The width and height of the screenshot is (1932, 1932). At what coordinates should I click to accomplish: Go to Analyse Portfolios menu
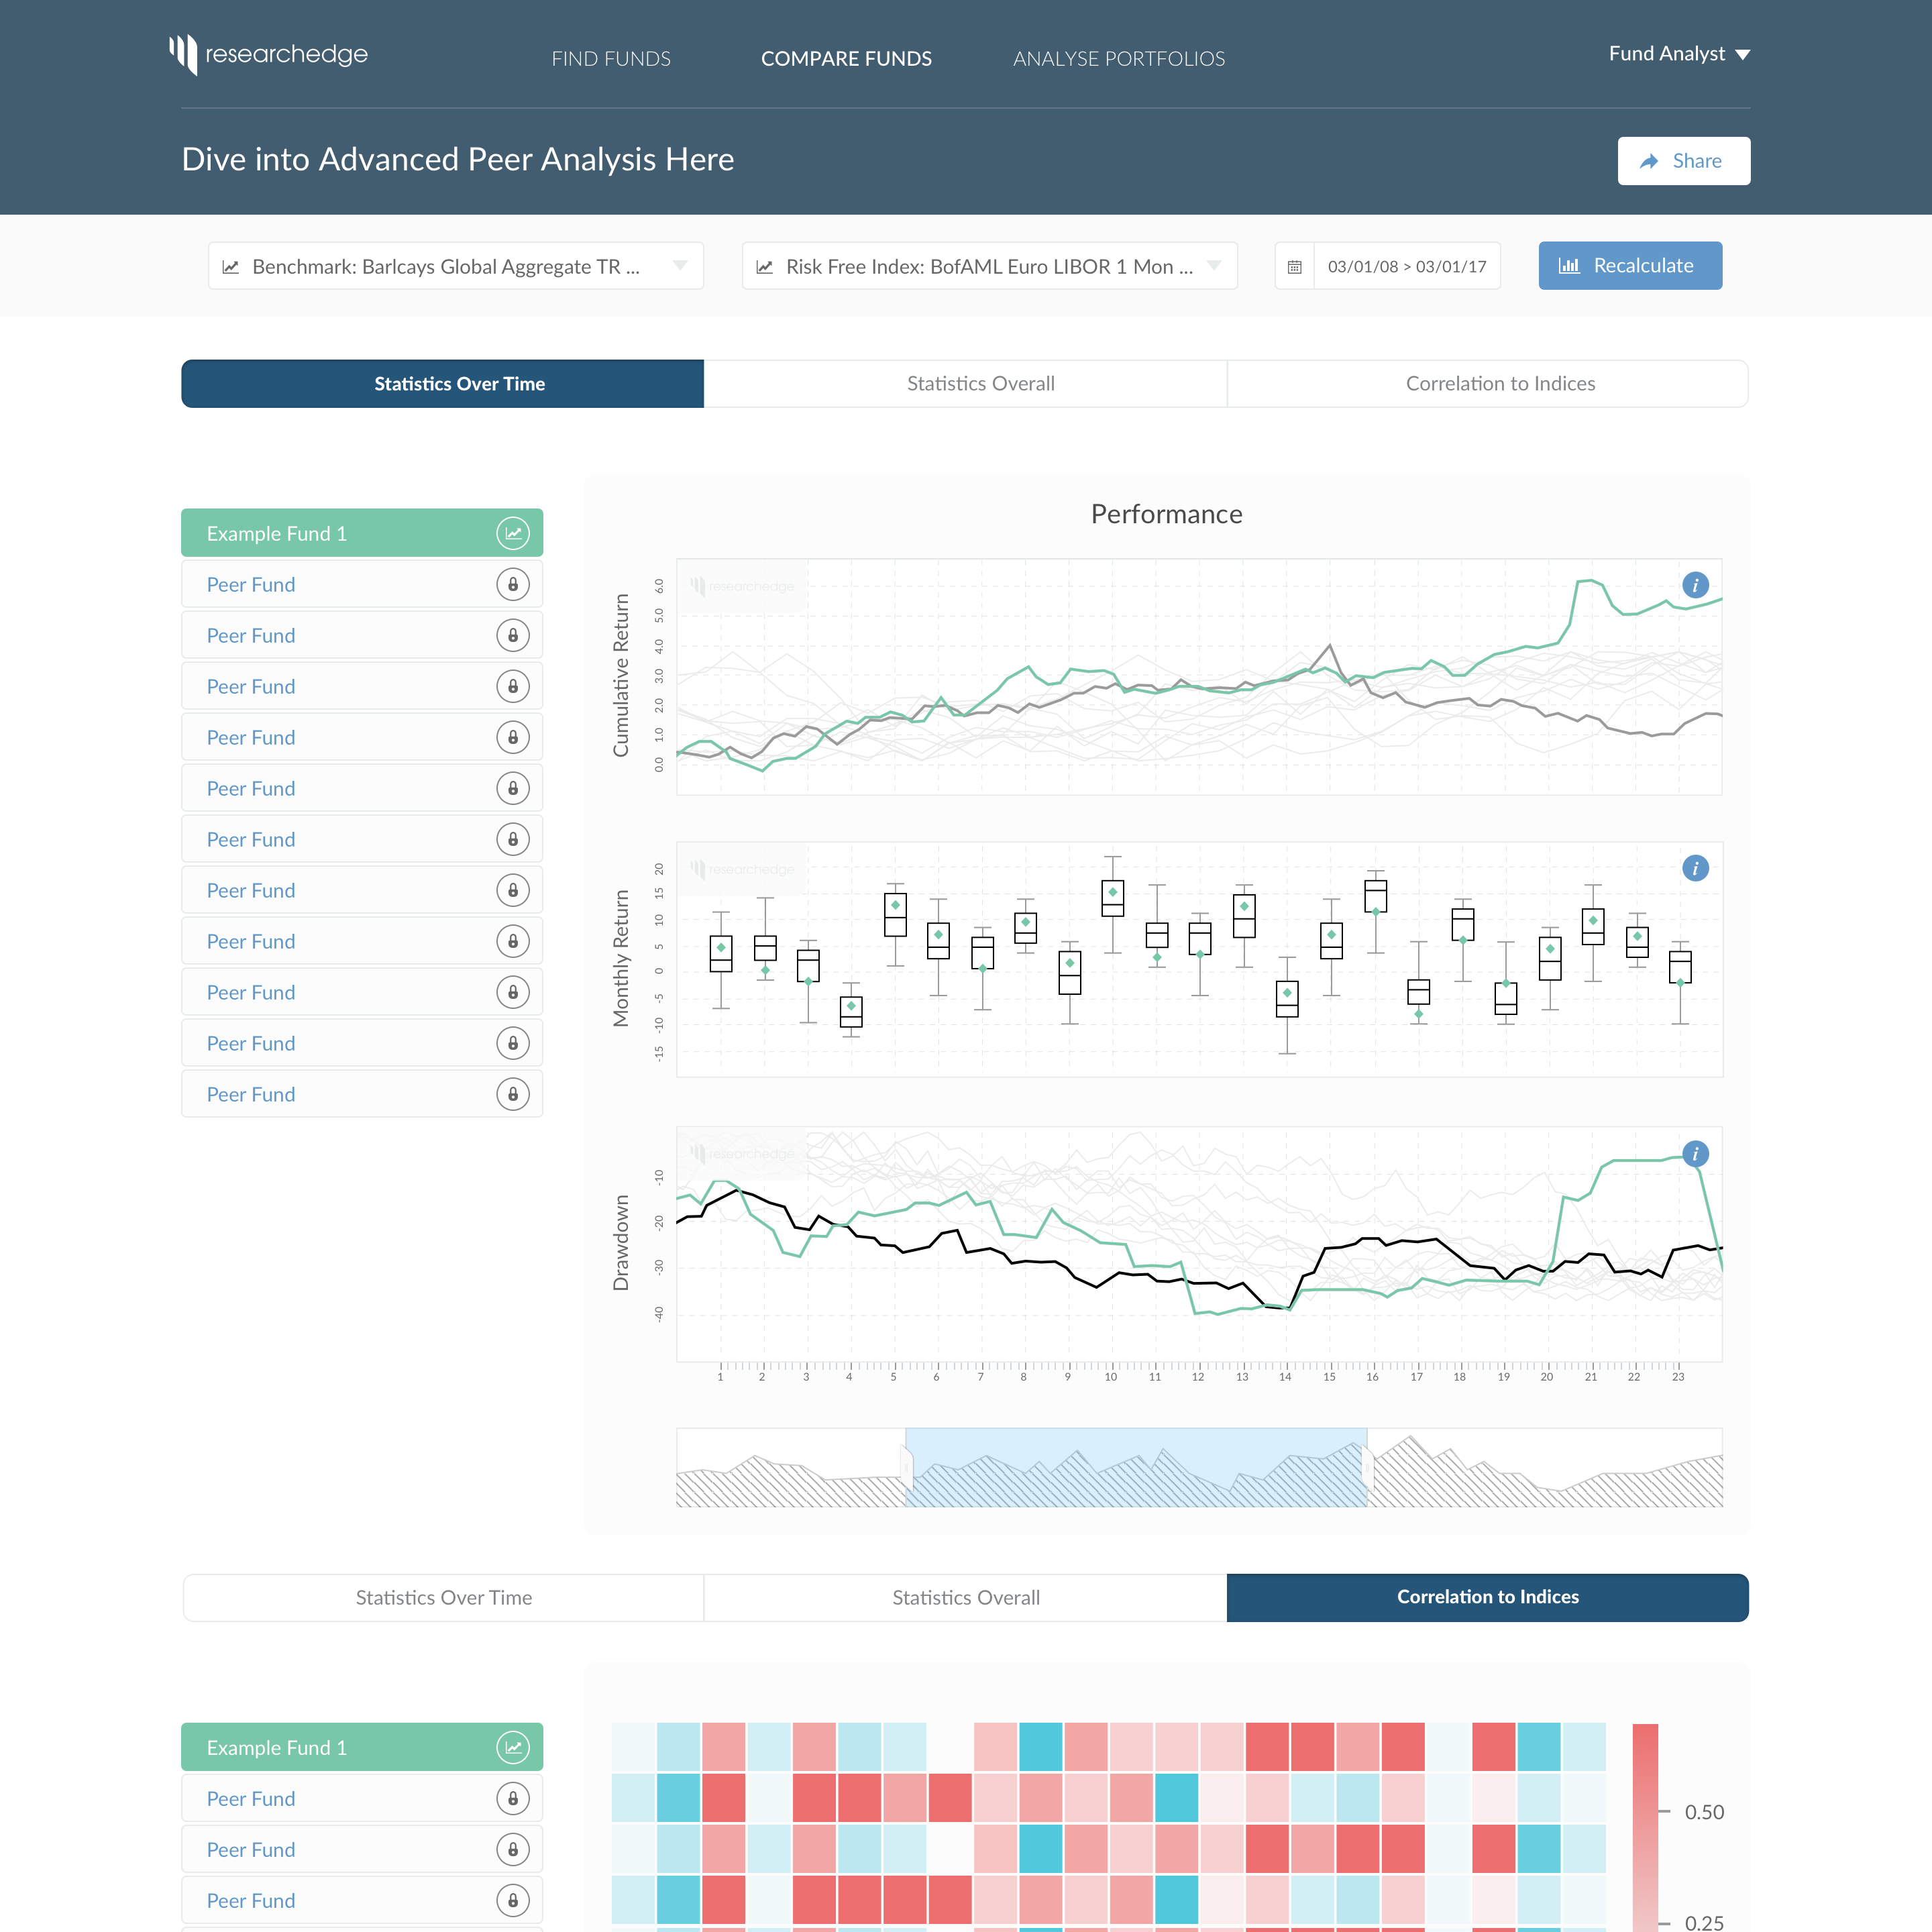coord(1118,59)
